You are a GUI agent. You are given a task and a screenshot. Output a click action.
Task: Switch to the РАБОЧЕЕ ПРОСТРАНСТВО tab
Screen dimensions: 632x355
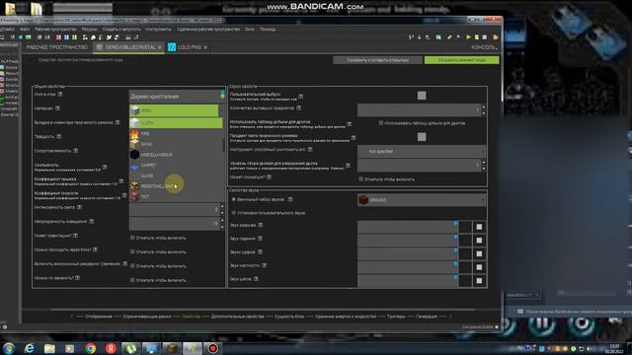(57, 47)
